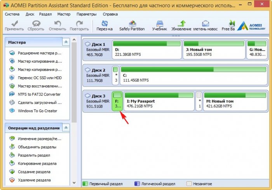Select partition M: Новый том 421.62GB
272x190 pixels.
pyautogui.click(x=235, y=101)
